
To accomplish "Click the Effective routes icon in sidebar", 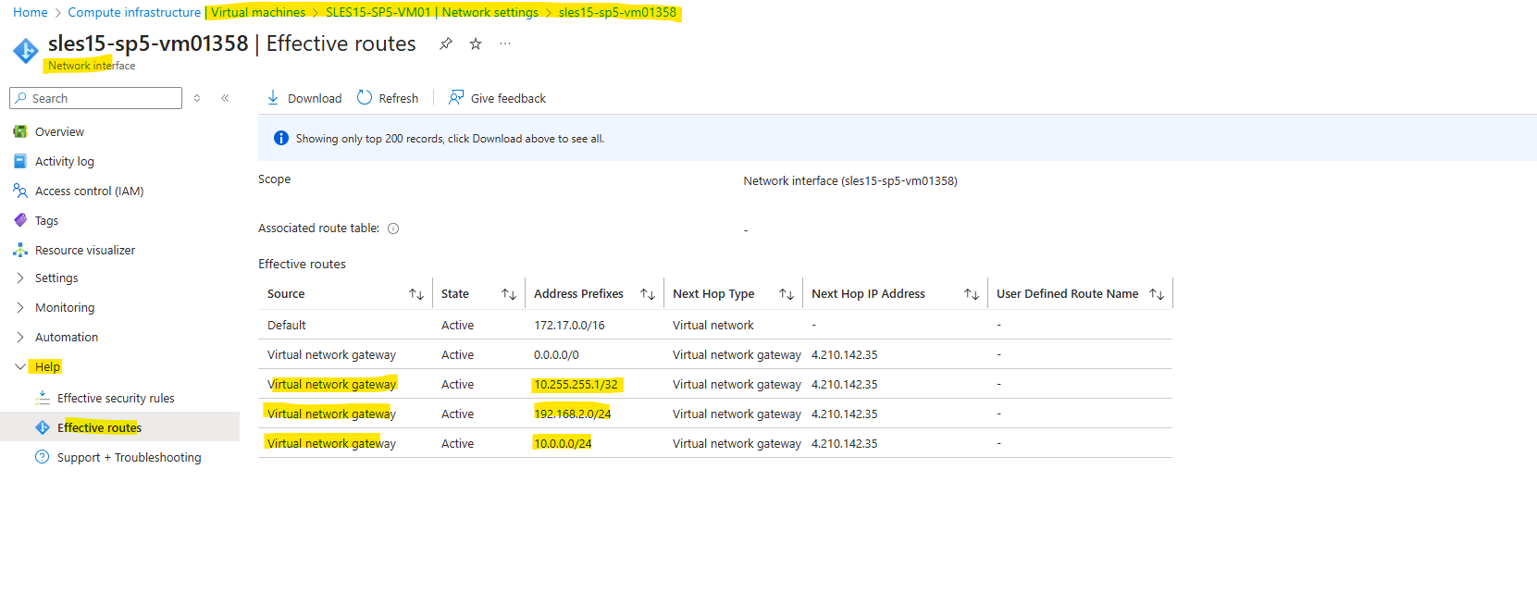I will [x=43, y=427].
